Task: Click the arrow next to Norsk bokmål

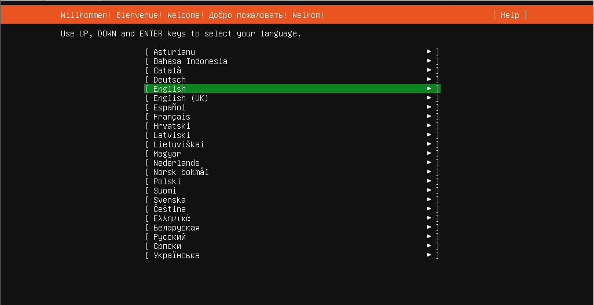Action: point(429,172)
